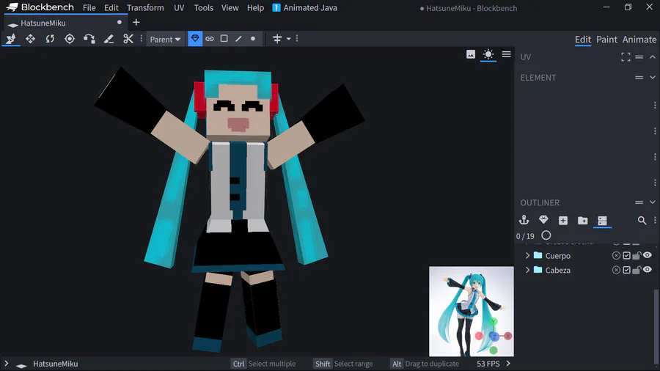Open the viewport hamburger menu
Screen dimensions: 660x371
point(506,54)
